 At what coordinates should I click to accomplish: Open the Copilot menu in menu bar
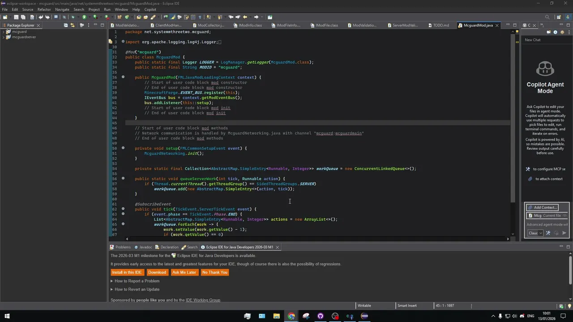click(150, 9)
